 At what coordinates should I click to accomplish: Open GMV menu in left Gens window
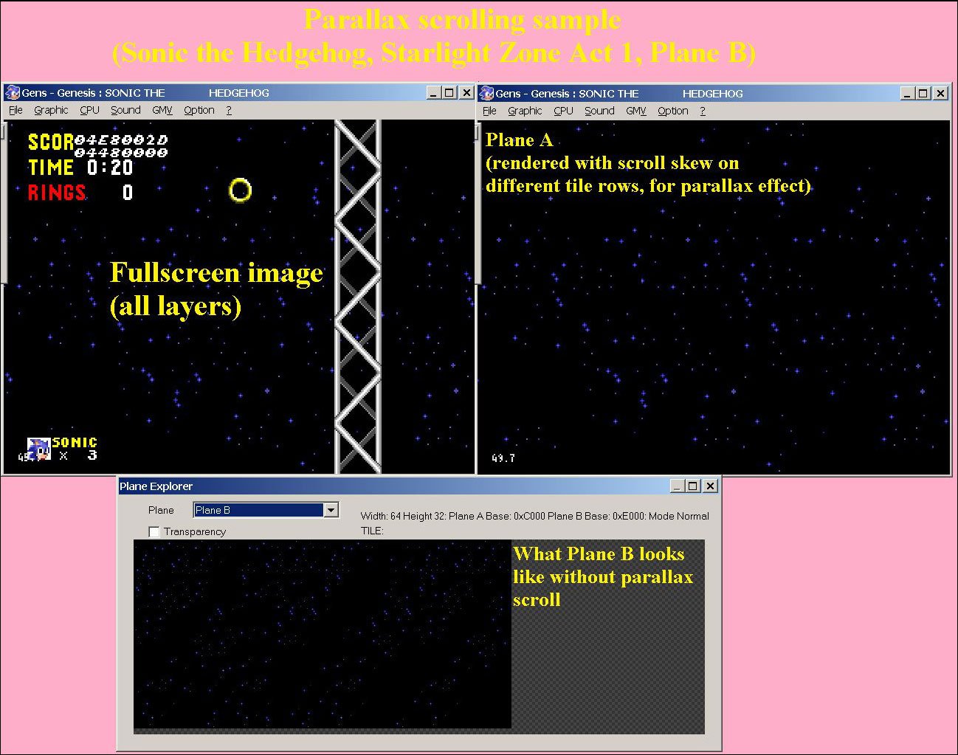162,110
